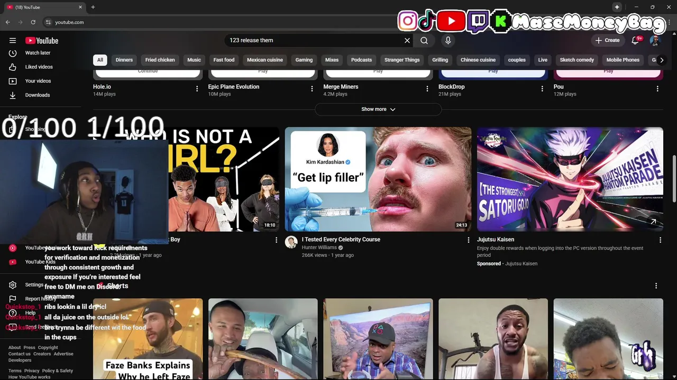This screenshot has height=380, width=677.
Task: Start voice search with microphone icon
Action: (x=448, y=40)
